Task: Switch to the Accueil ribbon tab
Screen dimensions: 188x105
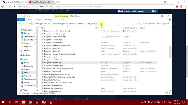Action: (x=29, y=20)
